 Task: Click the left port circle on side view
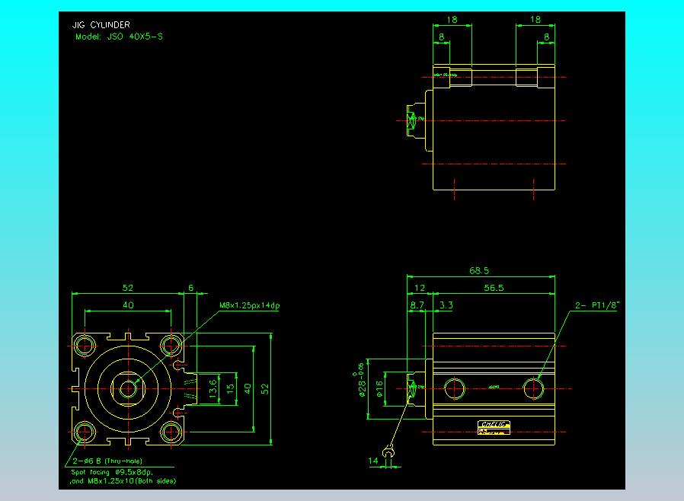[x=455, y=389]
